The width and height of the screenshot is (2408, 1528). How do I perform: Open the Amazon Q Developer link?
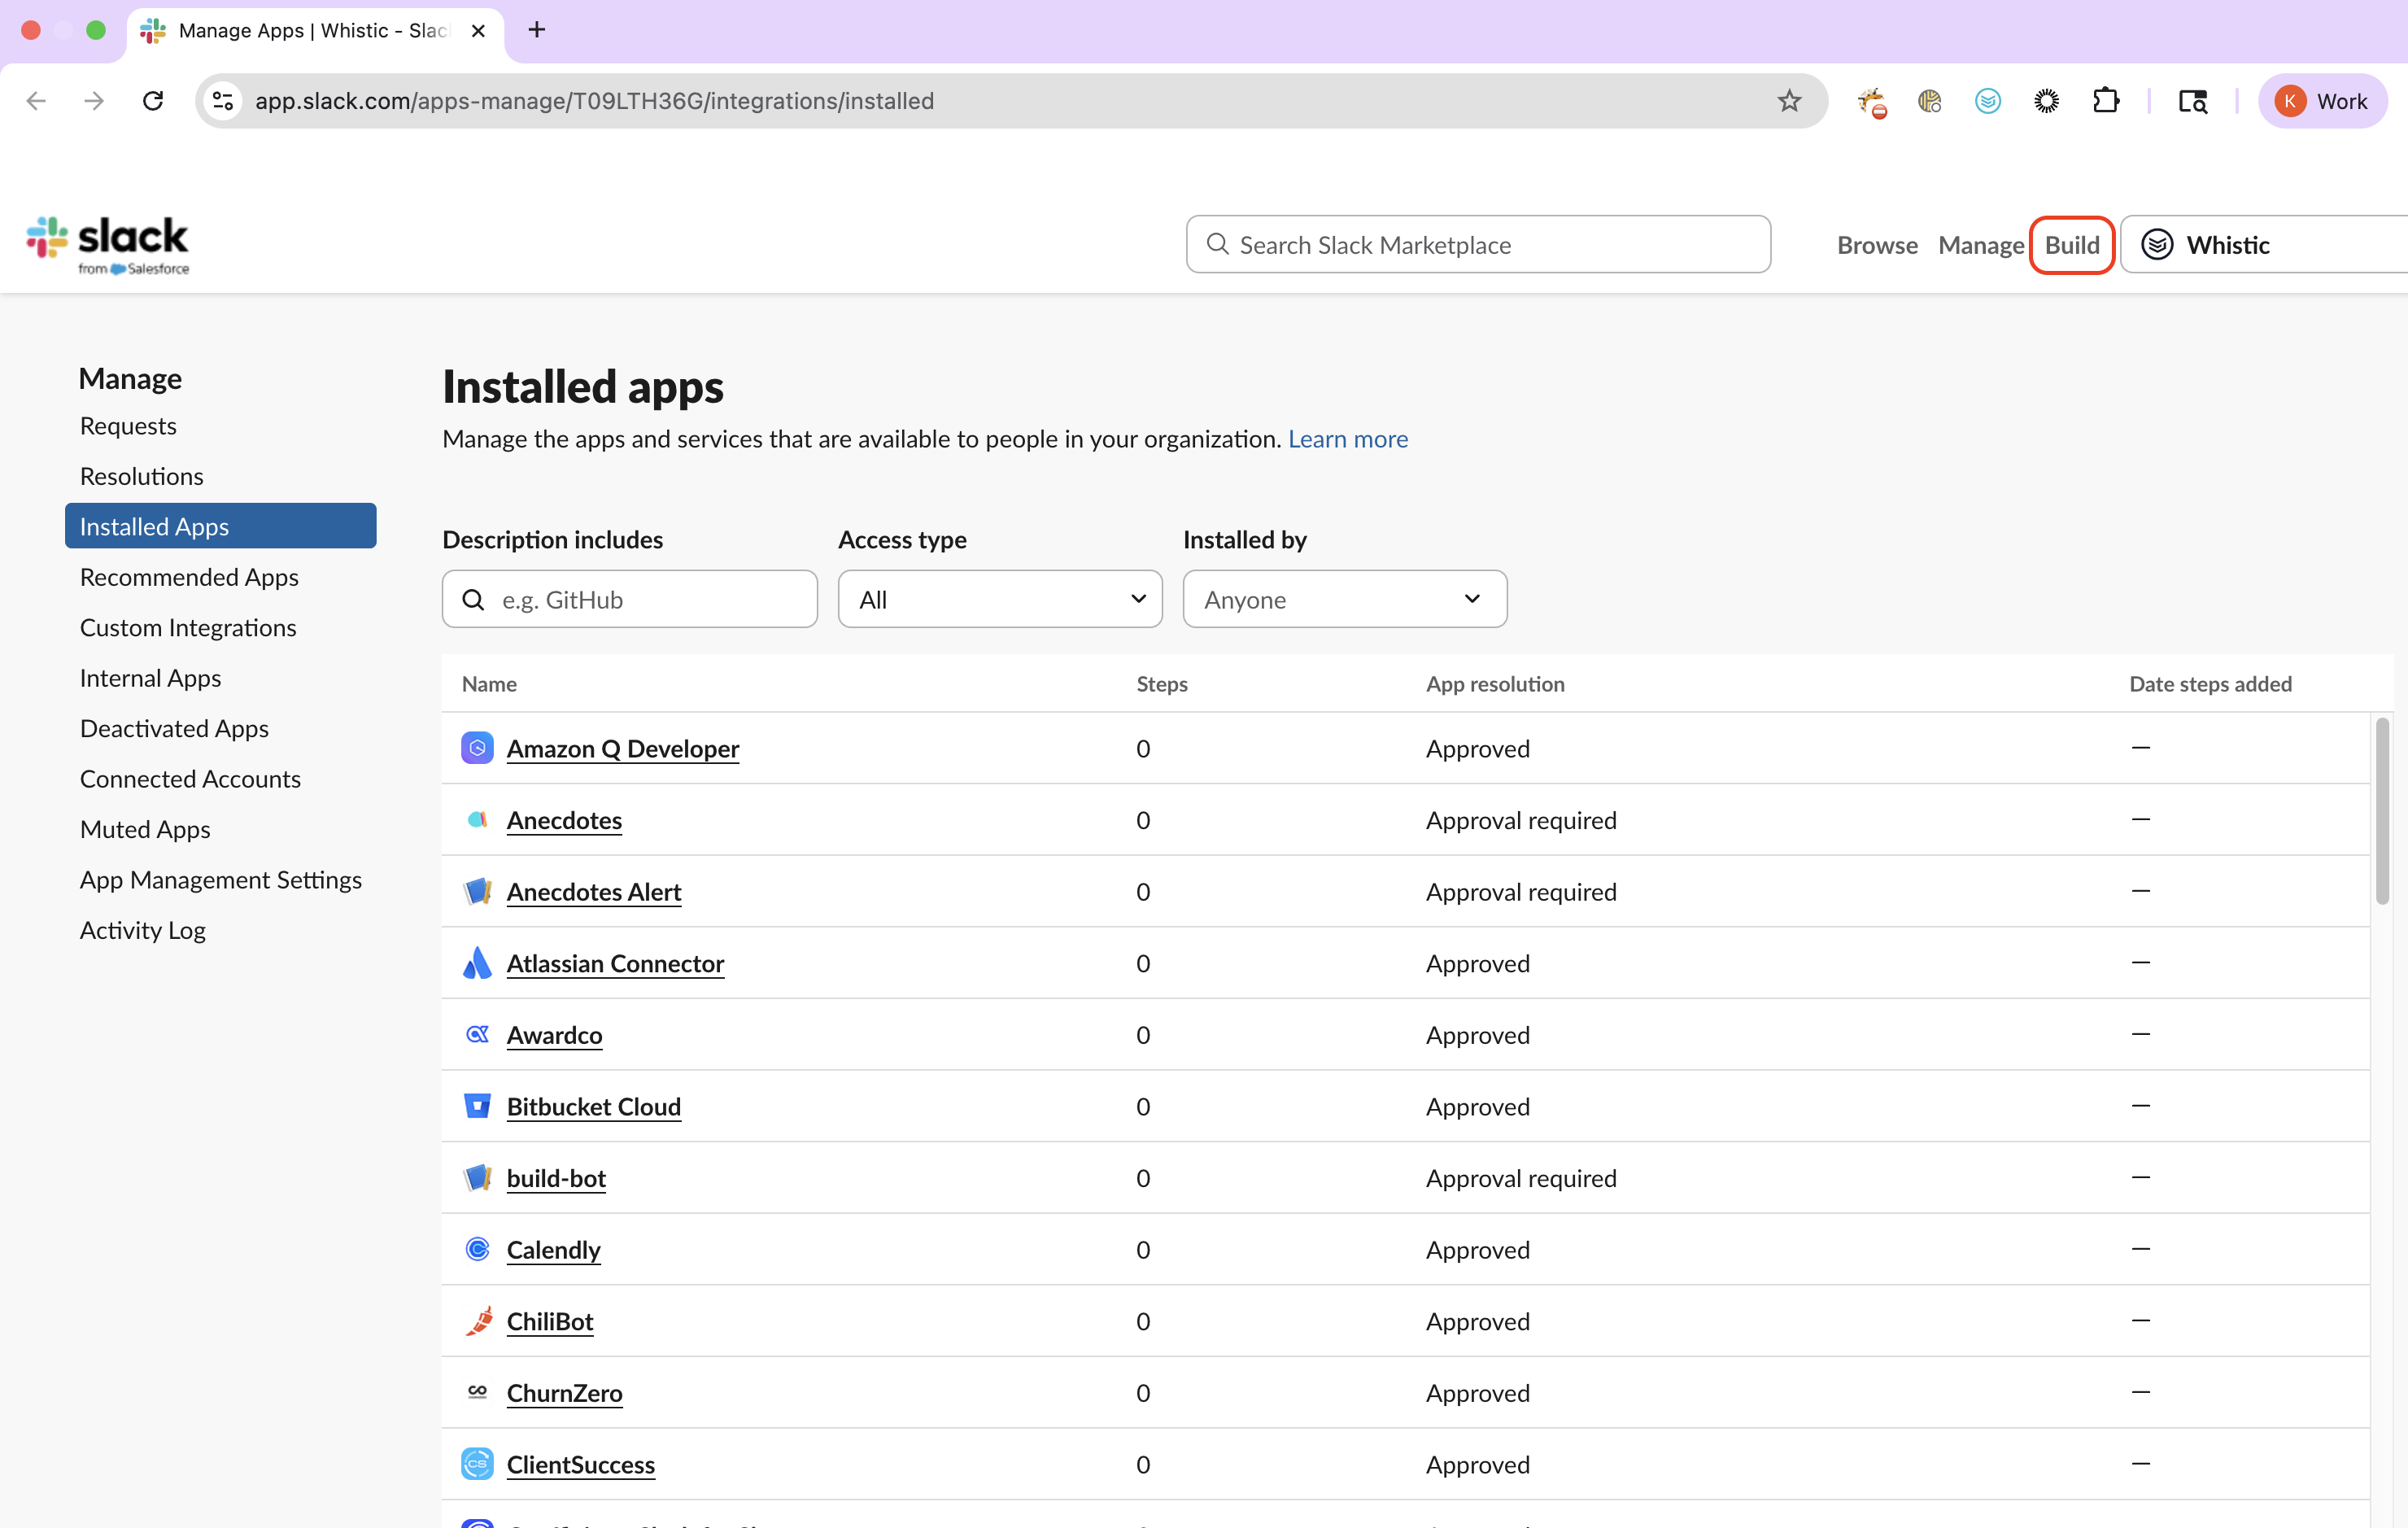[x=623, y=748]
